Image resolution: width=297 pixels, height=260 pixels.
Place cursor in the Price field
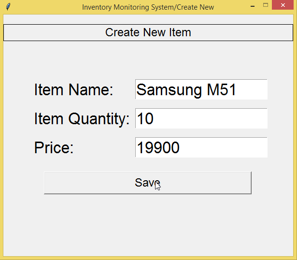pyautogui.click(x=201, y=147)
